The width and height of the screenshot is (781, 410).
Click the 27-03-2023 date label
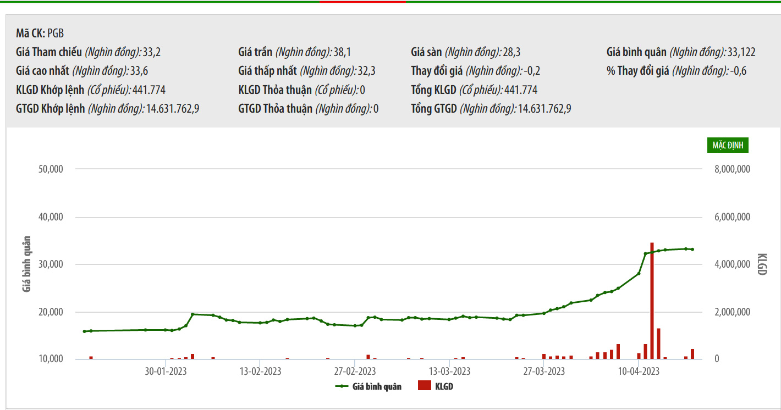point(544,372)
